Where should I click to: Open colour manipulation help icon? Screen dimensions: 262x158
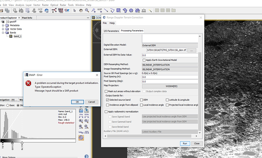87,156
